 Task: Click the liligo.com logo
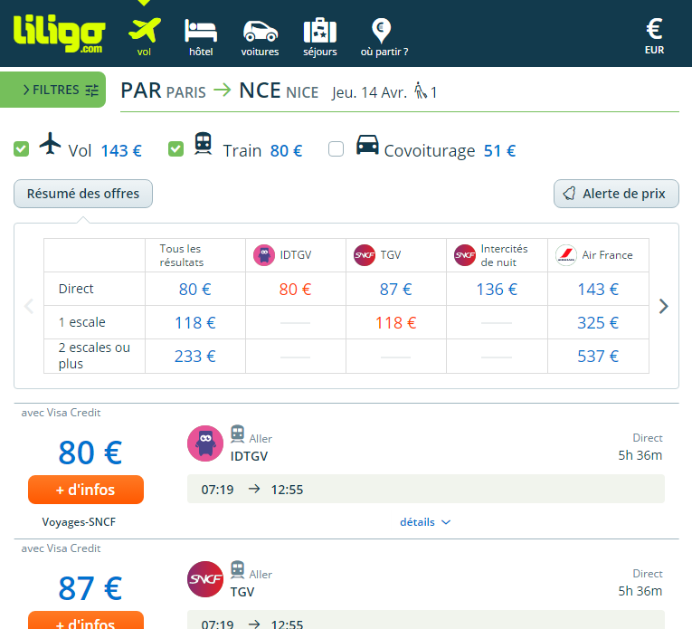pos(59,33)
